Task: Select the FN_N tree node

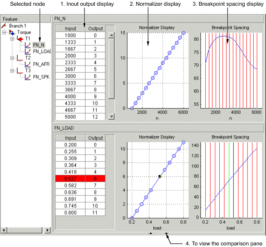Action: click(x=39, y=45)
